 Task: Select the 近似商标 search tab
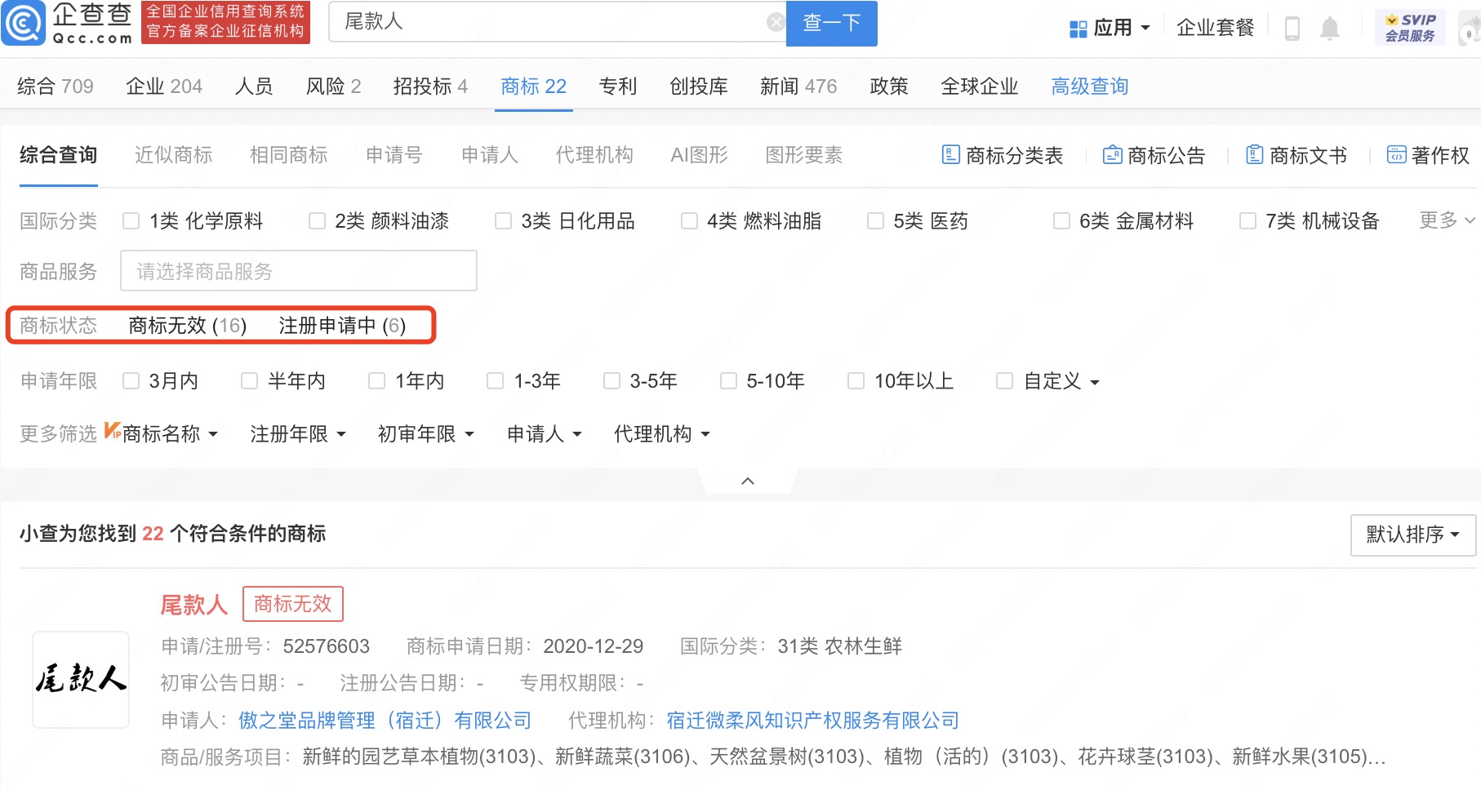pyautogui.click(x=171, y=155)
